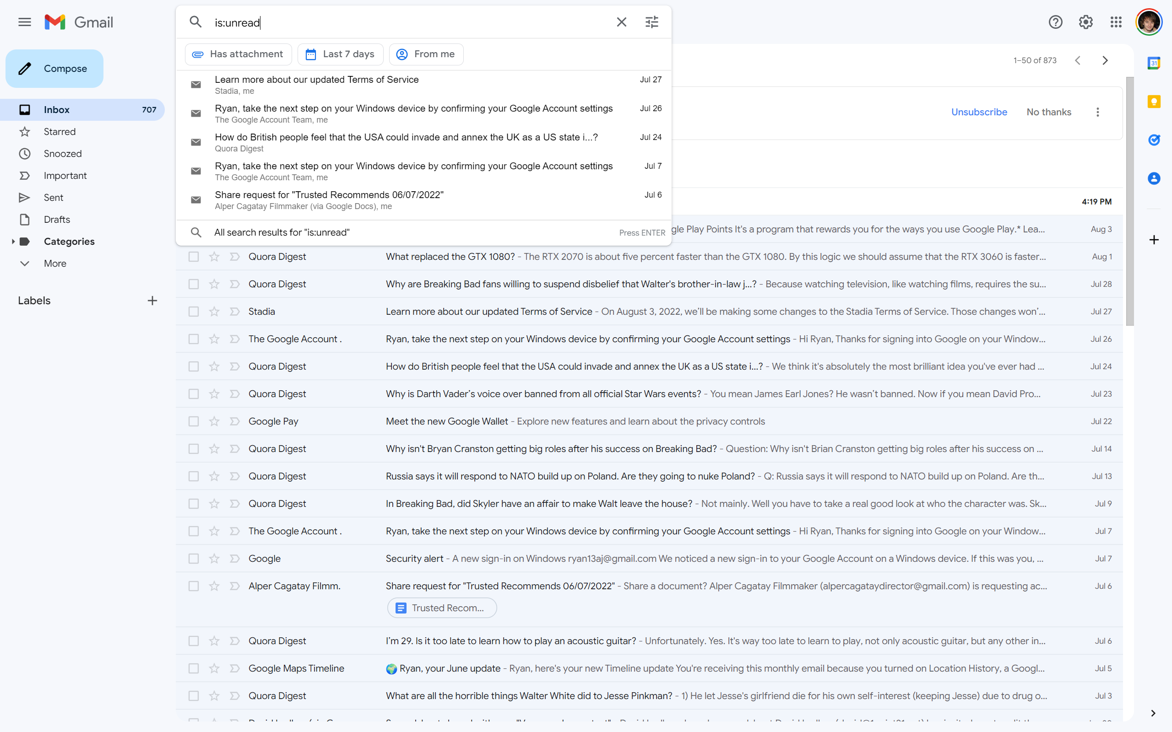Click the Gmail logo
The height and width of the screenshot is (732, 1172).
79,22
